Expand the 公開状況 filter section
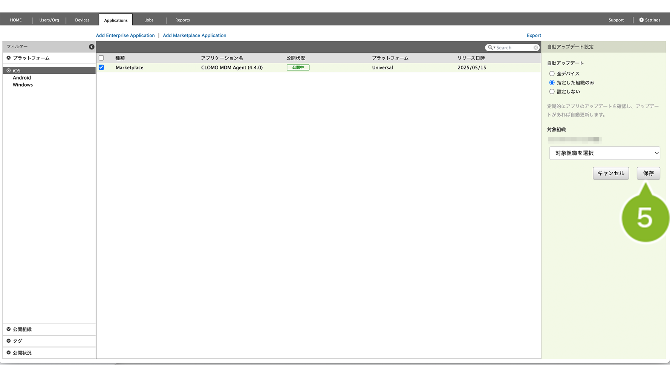 [9, 352]
